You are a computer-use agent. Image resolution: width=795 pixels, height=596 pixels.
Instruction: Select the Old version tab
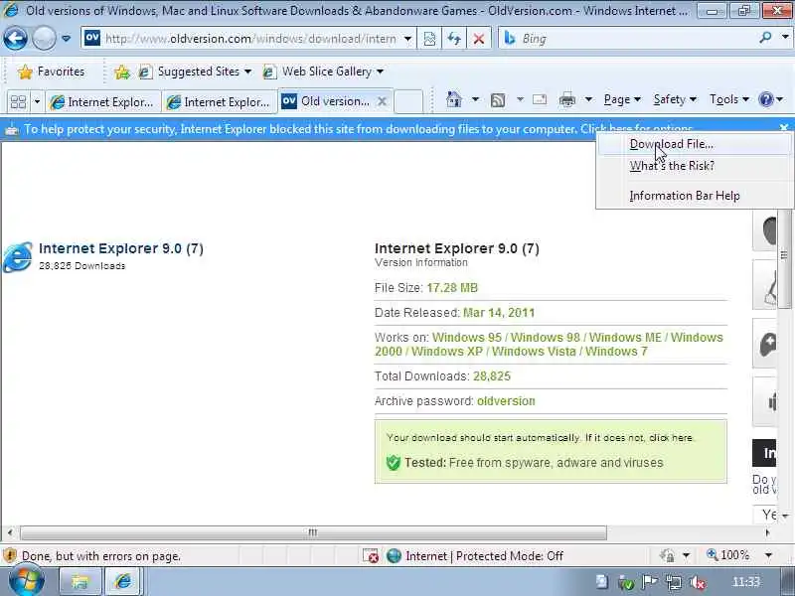coord(327,101)
